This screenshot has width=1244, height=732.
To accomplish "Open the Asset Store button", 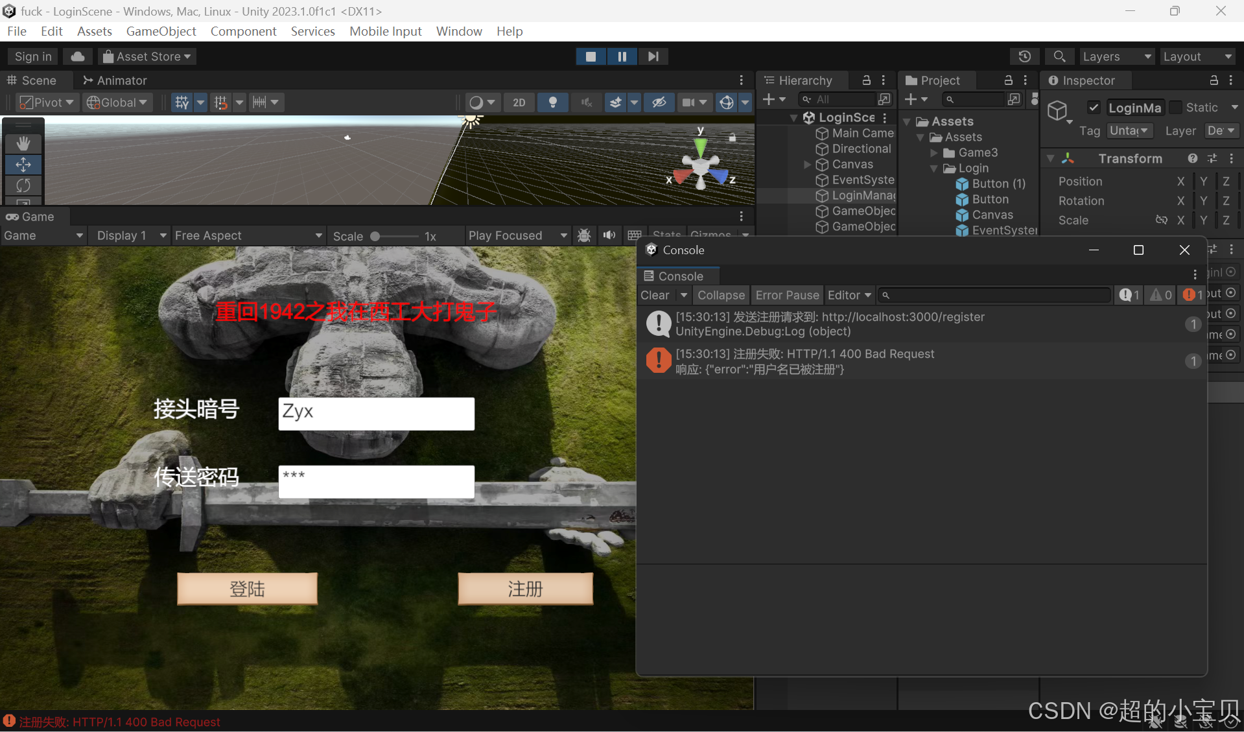I will point(147,56).
